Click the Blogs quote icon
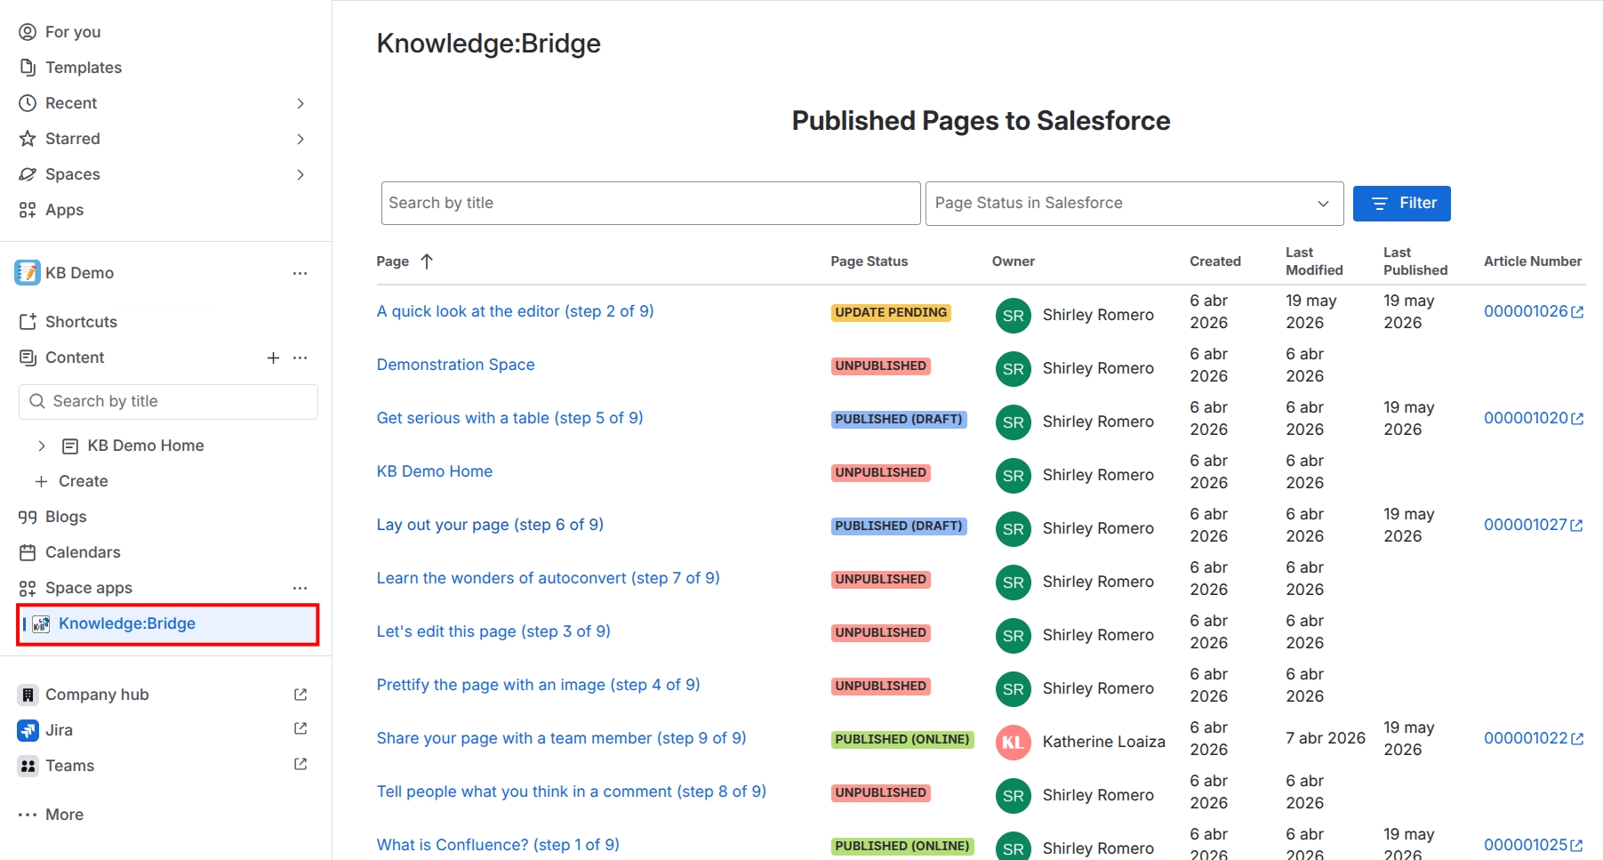Image resolution: width=1603 pixels, height=860 pixels. coord(28,517)
